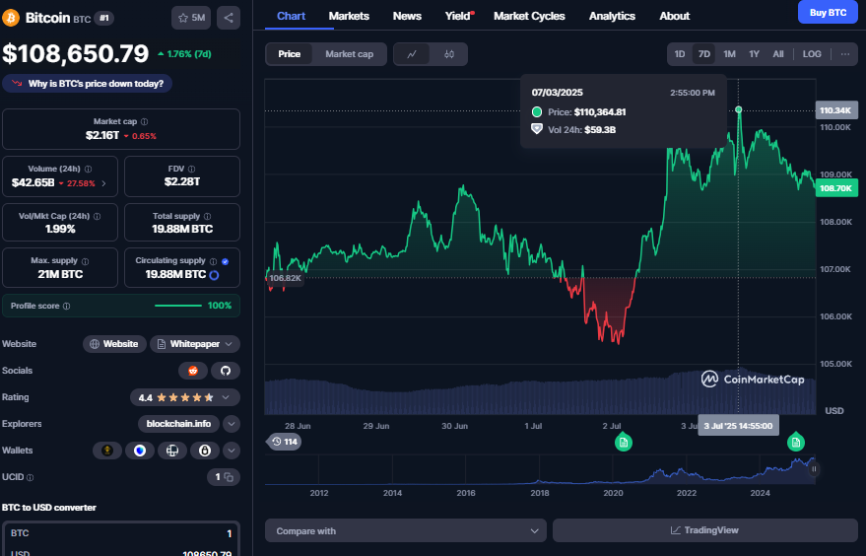Click Vol/Mkt Cap info icon

(98, 217)
